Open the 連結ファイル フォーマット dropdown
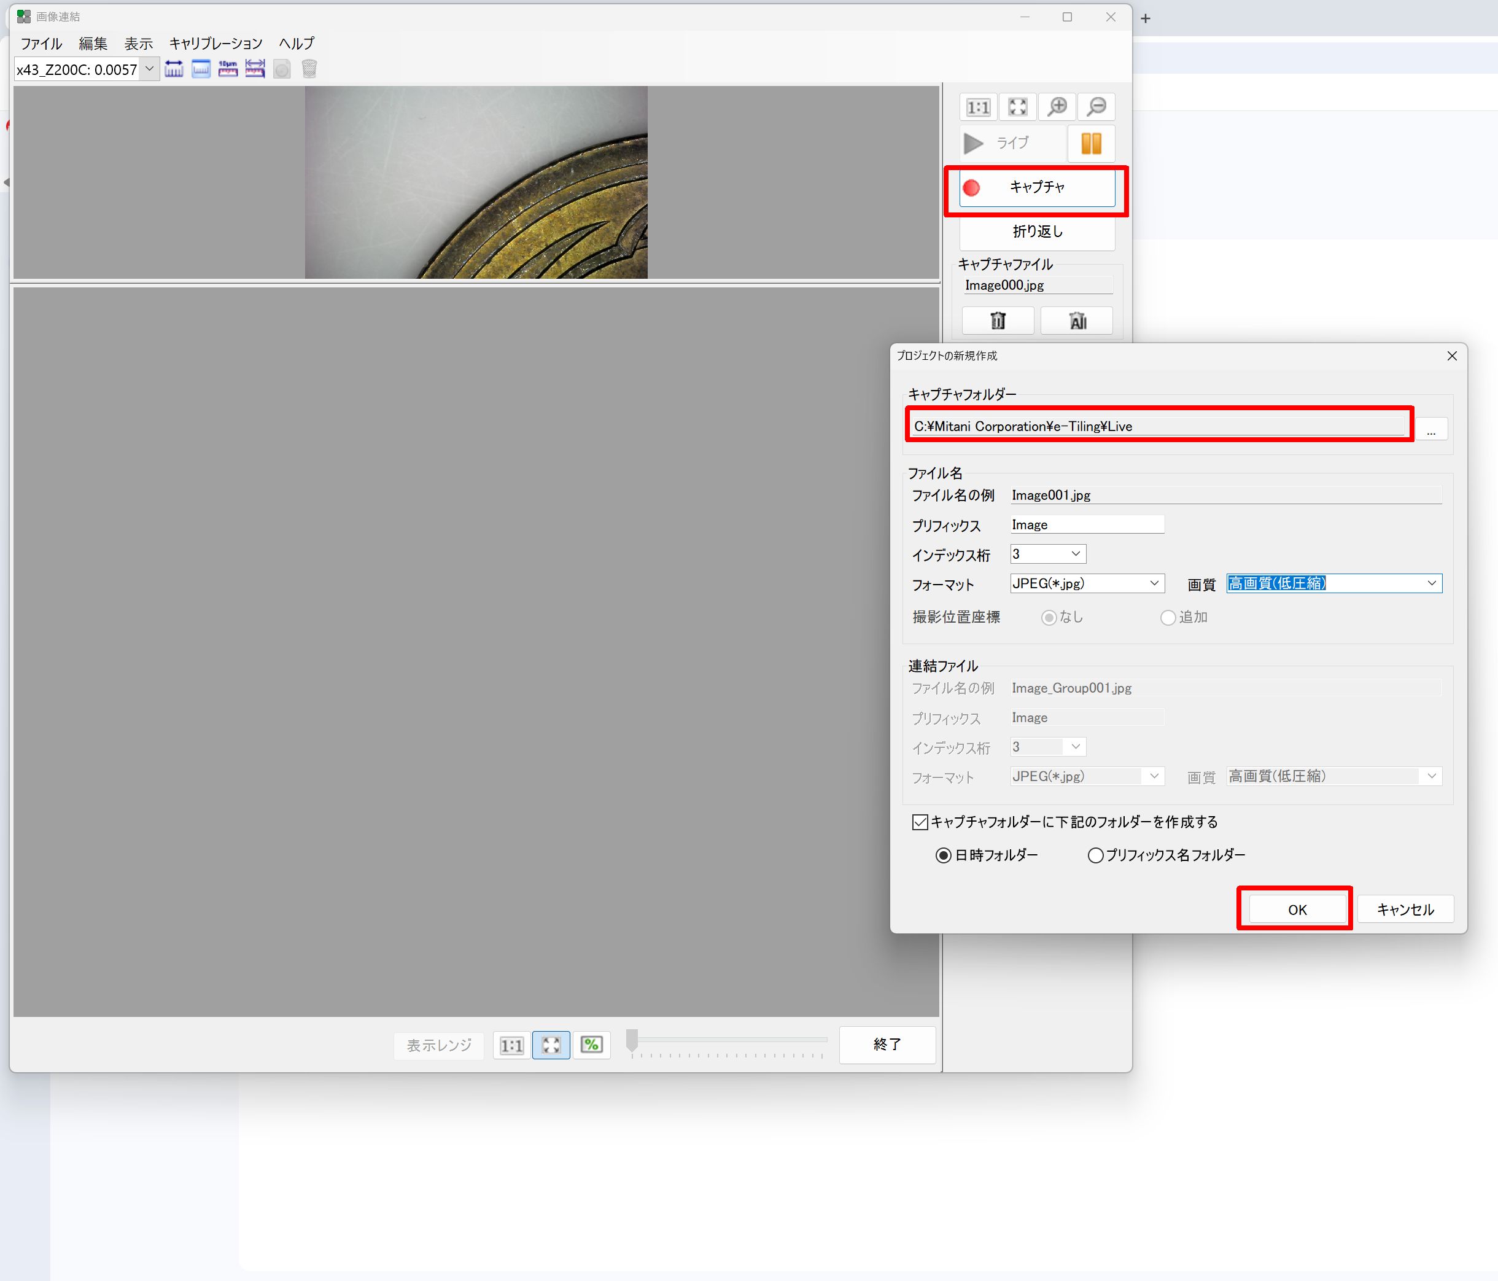 pyautogui.click(x=1154, y=777)
